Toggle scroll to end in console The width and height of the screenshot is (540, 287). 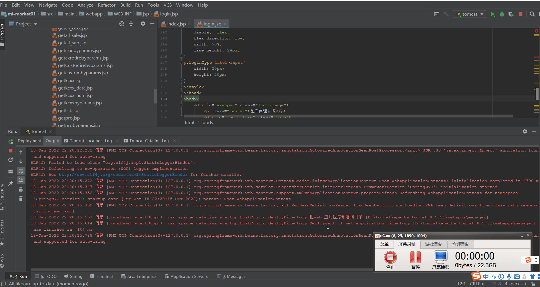(21, 180)
